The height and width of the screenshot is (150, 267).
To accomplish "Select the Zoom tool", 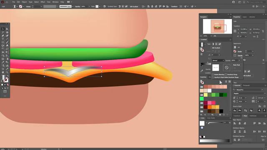I will pos(7,72).
